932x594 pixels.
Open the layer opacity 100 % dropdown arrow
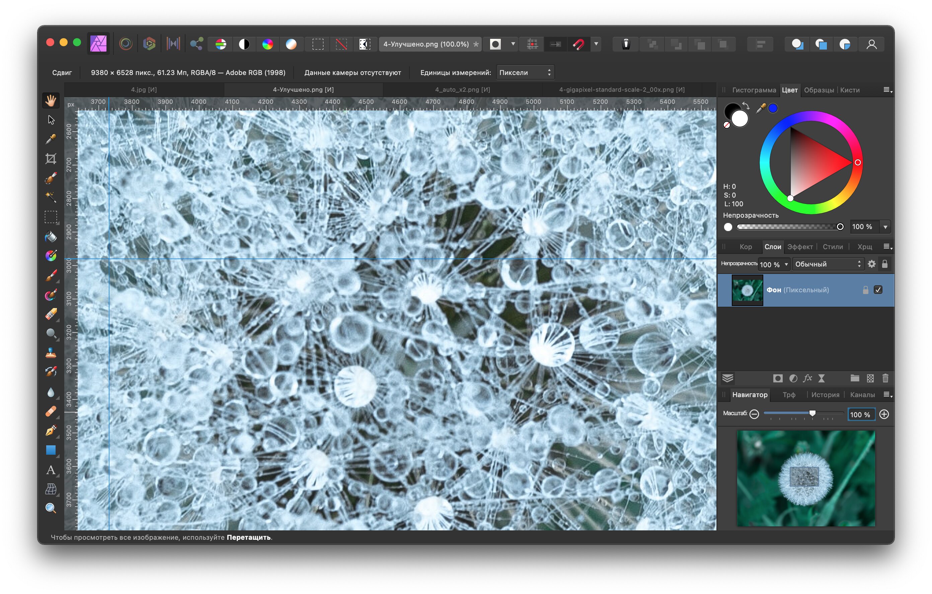click(786, 265)
